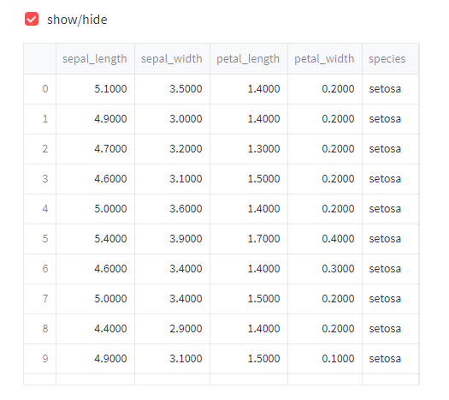Viewport: 449px width, 400px height.
Task: Click sepal_width value 3.4000 in row 6
Action: [186, 269]
